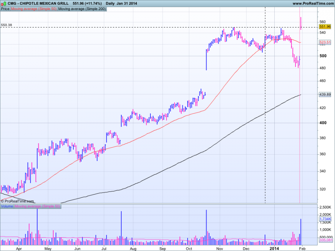Click the 460 price axis value

[323, 81]
